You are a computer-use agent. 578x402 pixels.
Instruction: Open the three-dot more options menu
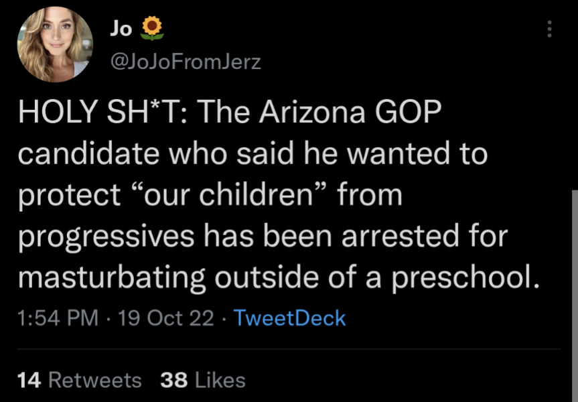coord(549,29)
